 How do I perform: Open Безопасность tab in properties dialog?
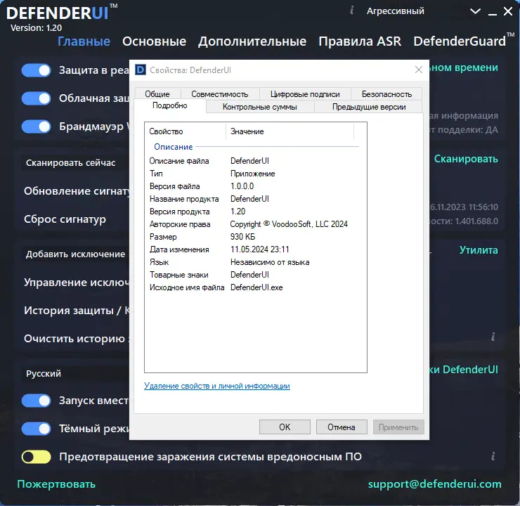(x=386, y=94)
